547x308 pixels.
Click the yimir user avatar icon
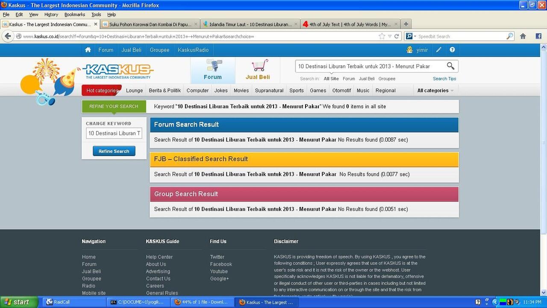click(410, 50)
